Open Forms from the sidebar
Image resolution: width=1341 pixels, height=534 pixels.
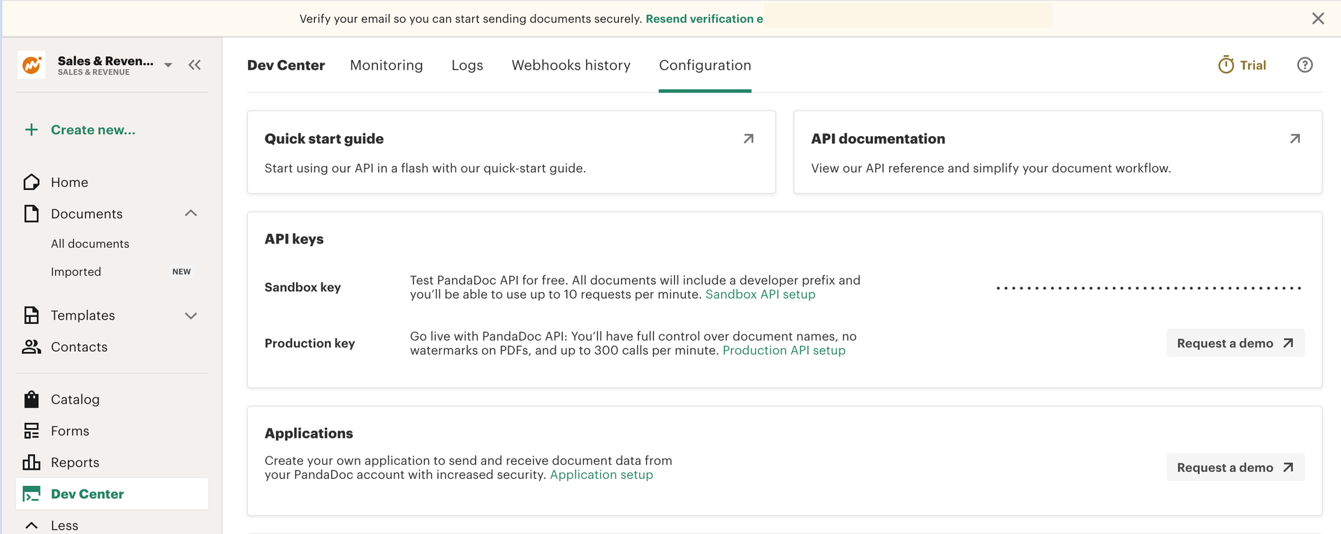[x=70, y=431]
